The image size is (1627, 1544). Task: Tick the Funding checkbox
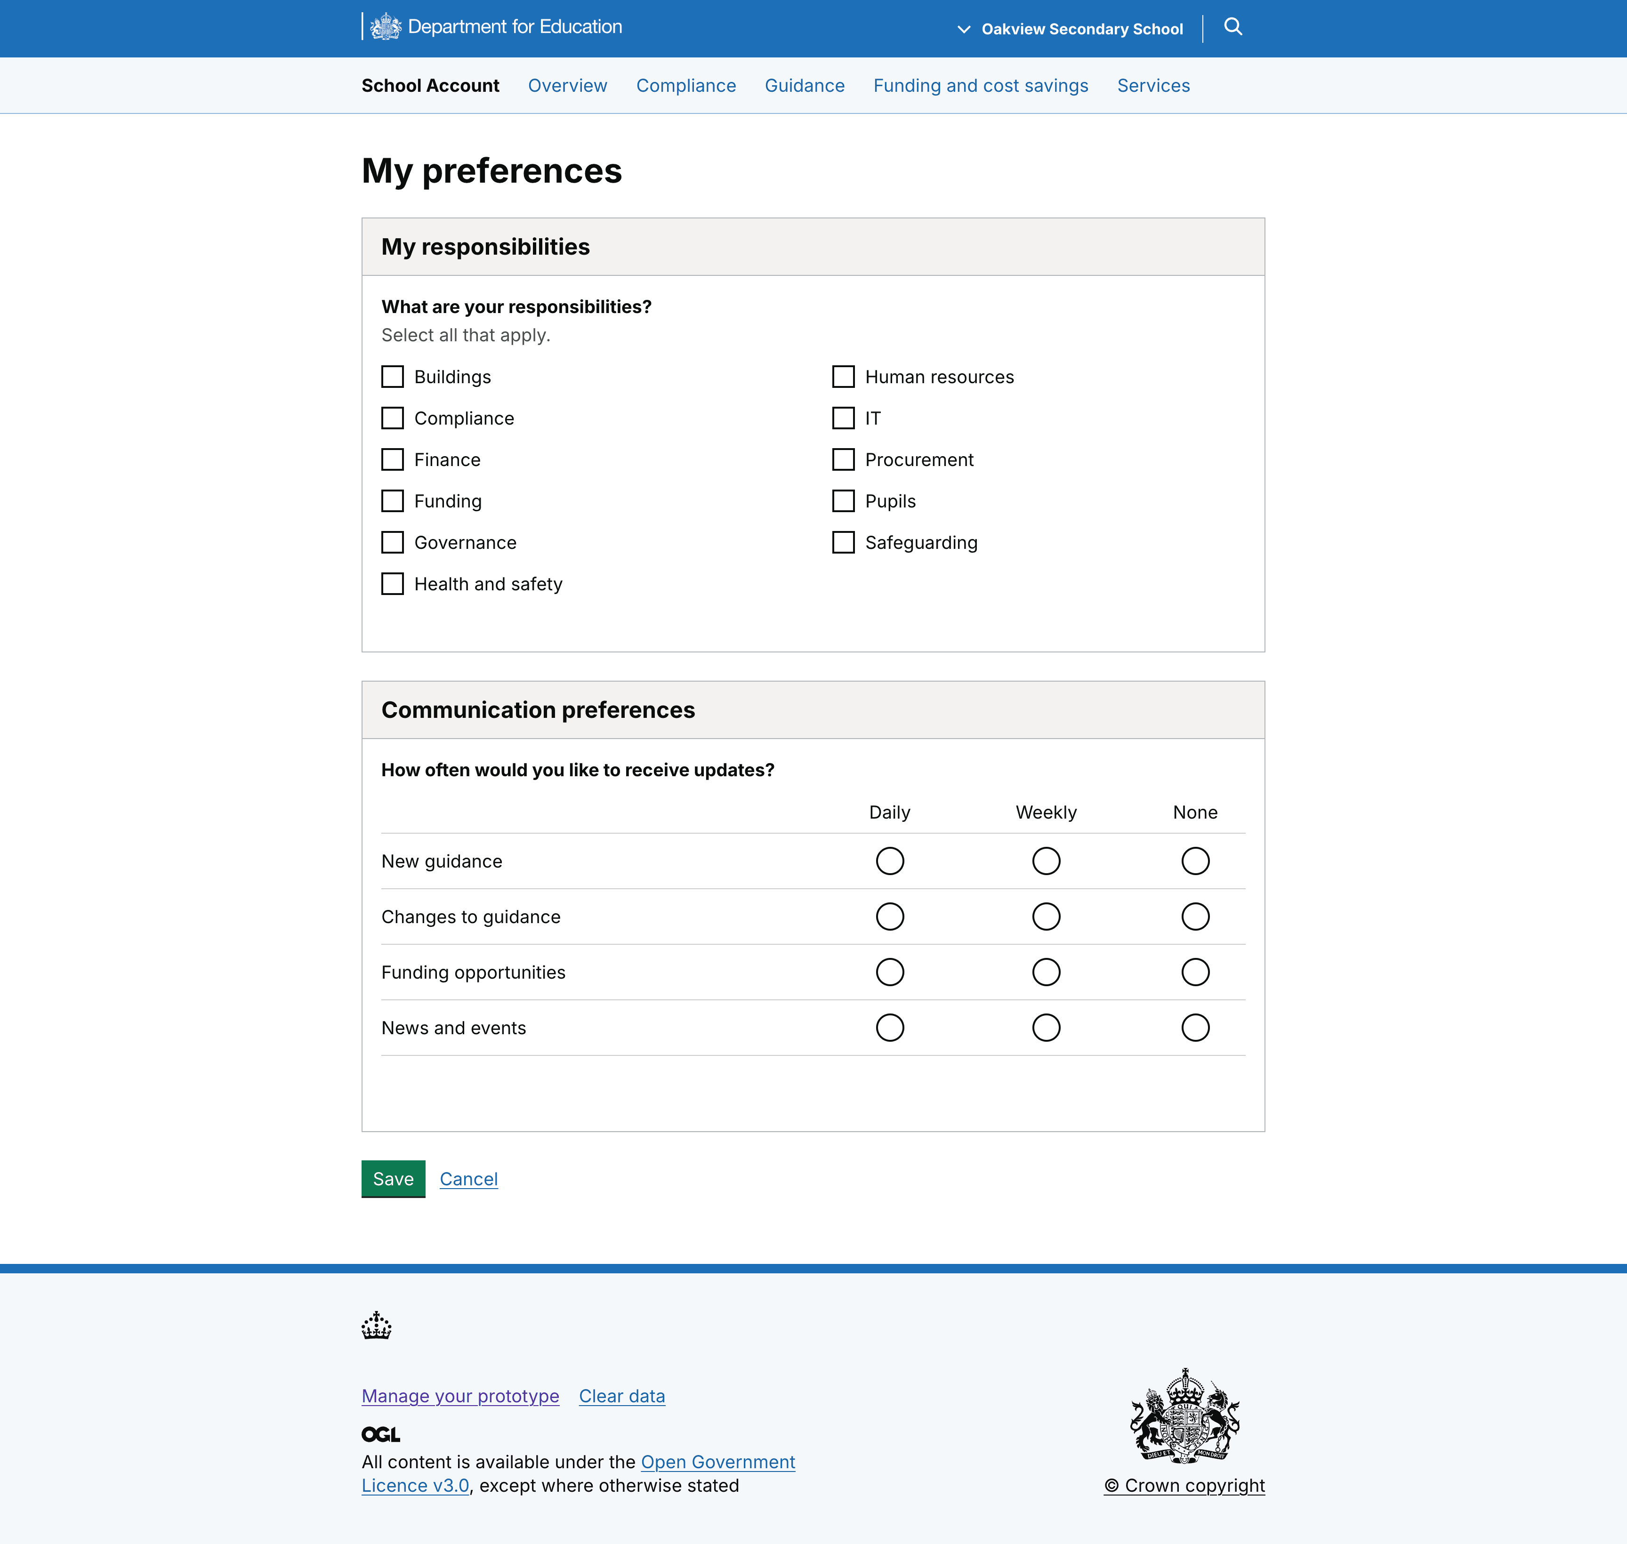(x=393, y=501)
